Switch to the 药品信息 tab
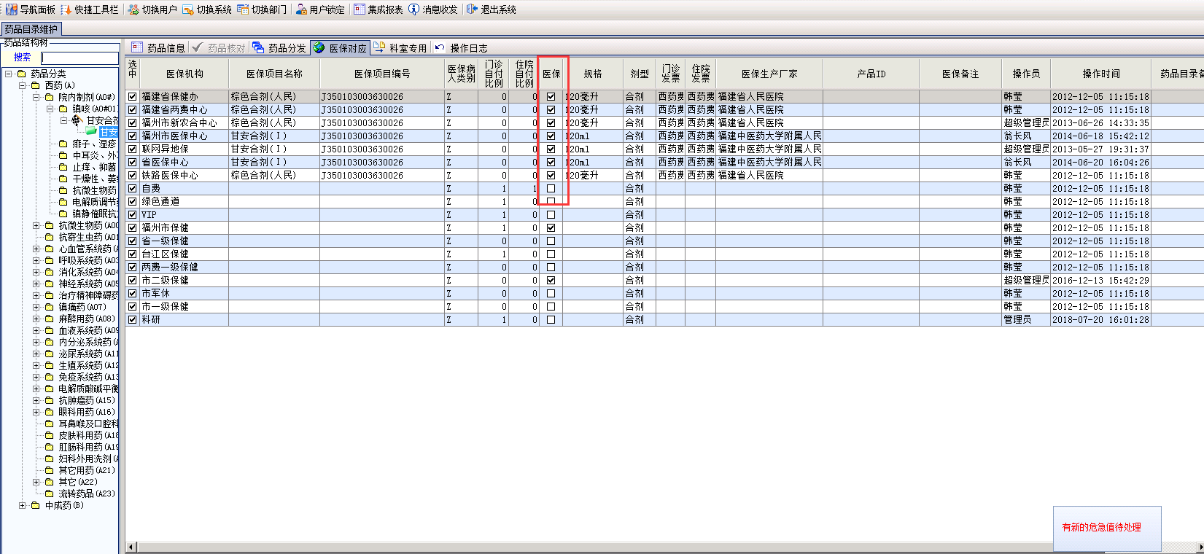This screenshot has width=1204, height=554. (158, 48)
